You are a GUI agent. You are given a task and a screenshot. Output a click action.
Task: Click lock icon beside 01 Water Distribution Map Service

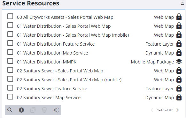pyautogui.click(x=179, y=53)
